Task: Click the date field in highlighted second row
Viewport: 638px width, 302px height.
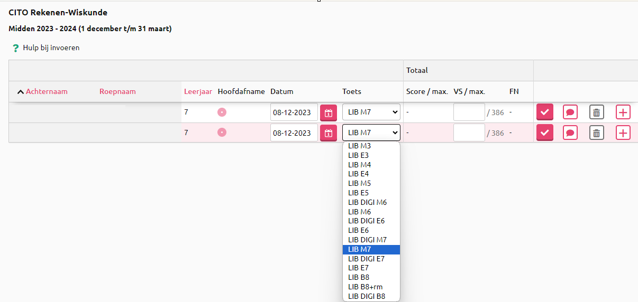Action: (294, 133)
